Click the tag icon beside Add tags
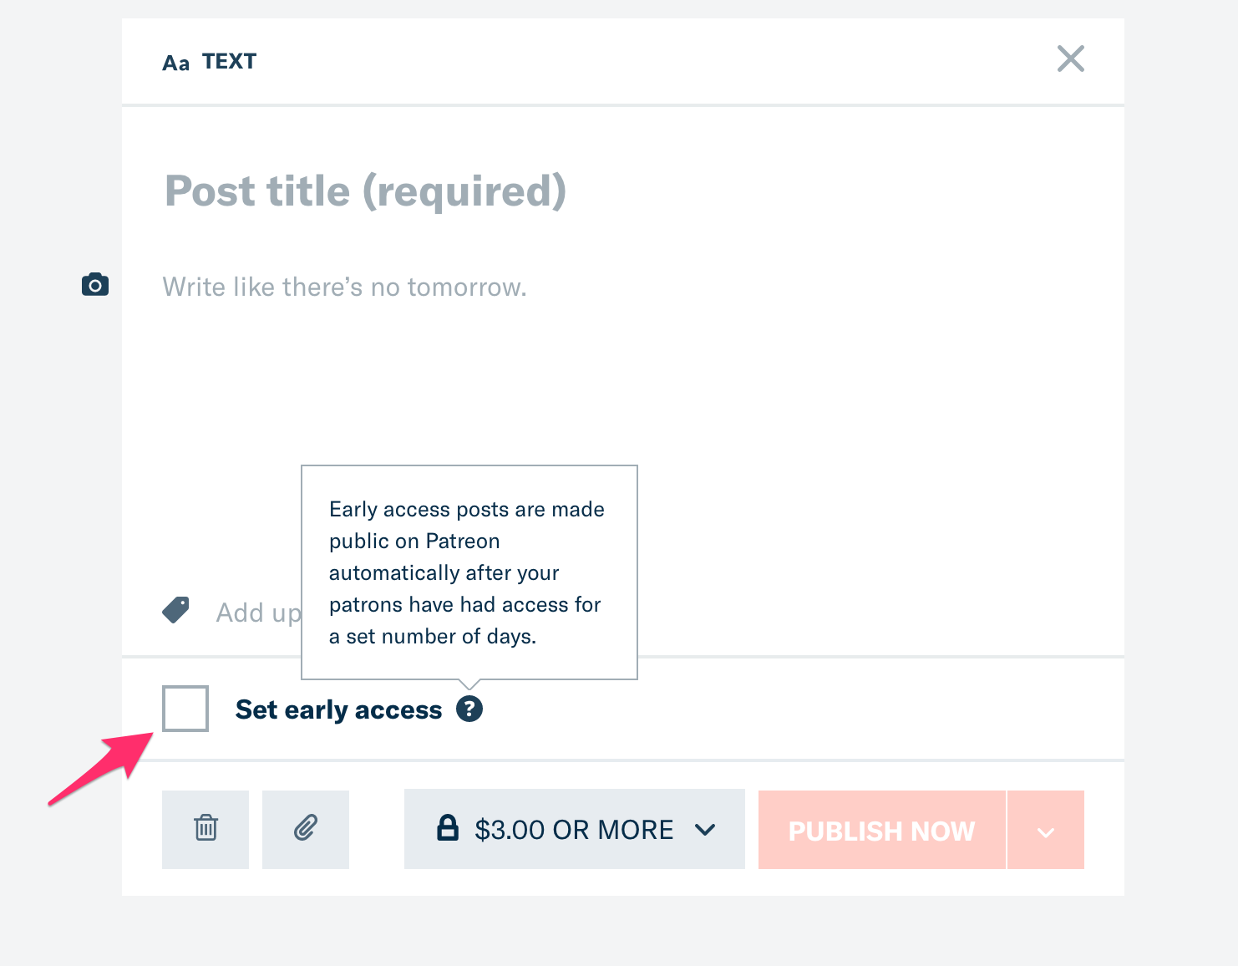Image resolution: width=1238 pixels, height=966 pixels. coord(176,610)
